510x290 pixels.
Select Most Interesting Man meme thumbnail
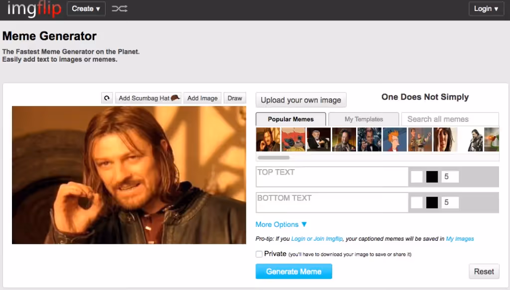[x=319, y=139]
